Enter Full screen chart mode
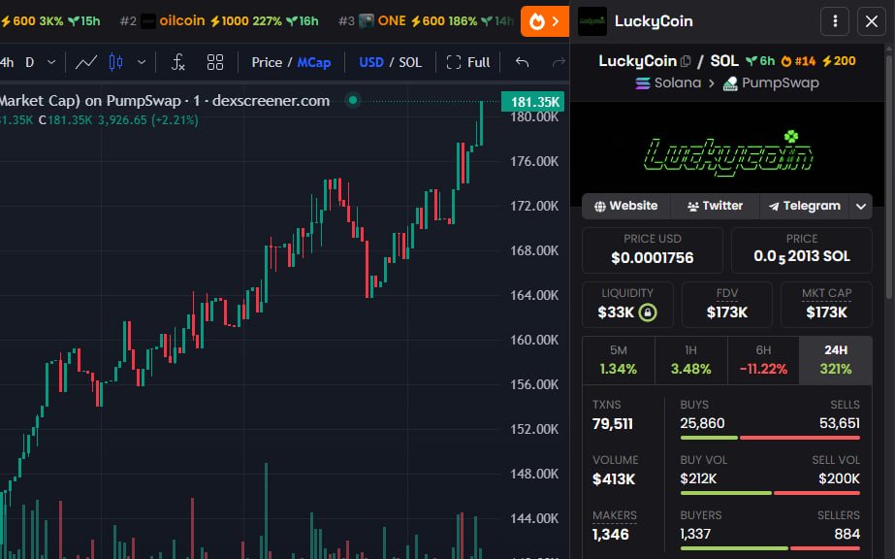 coord(468,62)
